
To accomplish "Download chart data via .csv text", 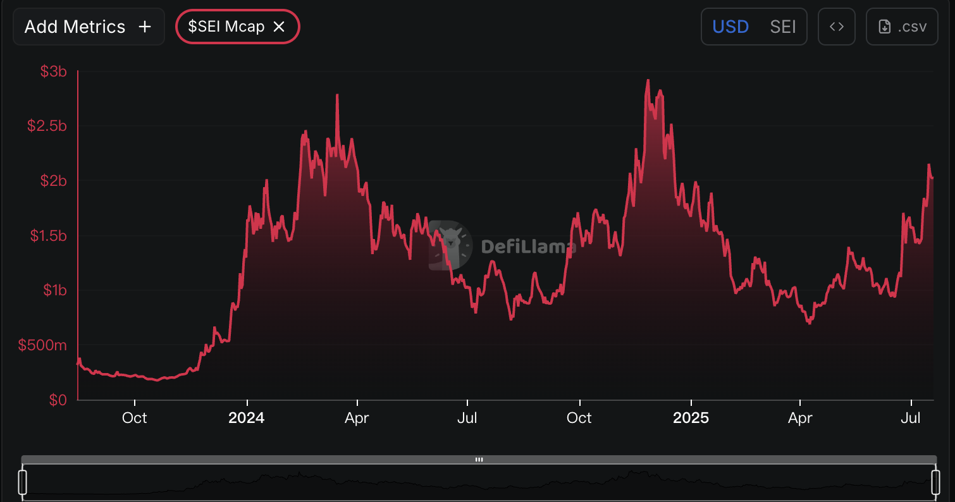I will pos(911,27).
